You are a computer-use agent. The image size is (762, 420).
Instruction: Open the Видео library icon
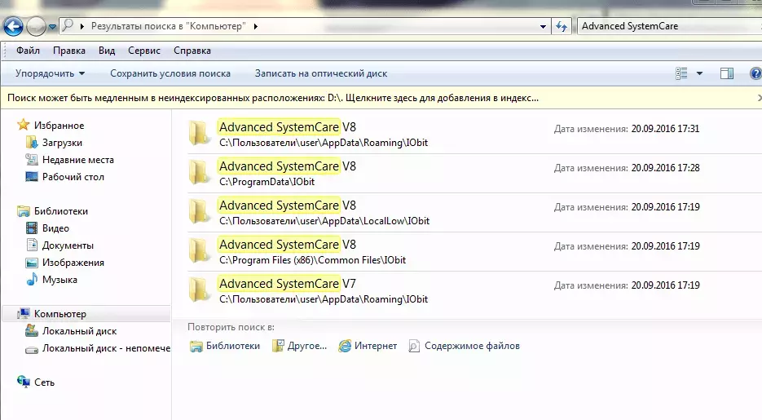pos(32,228)
